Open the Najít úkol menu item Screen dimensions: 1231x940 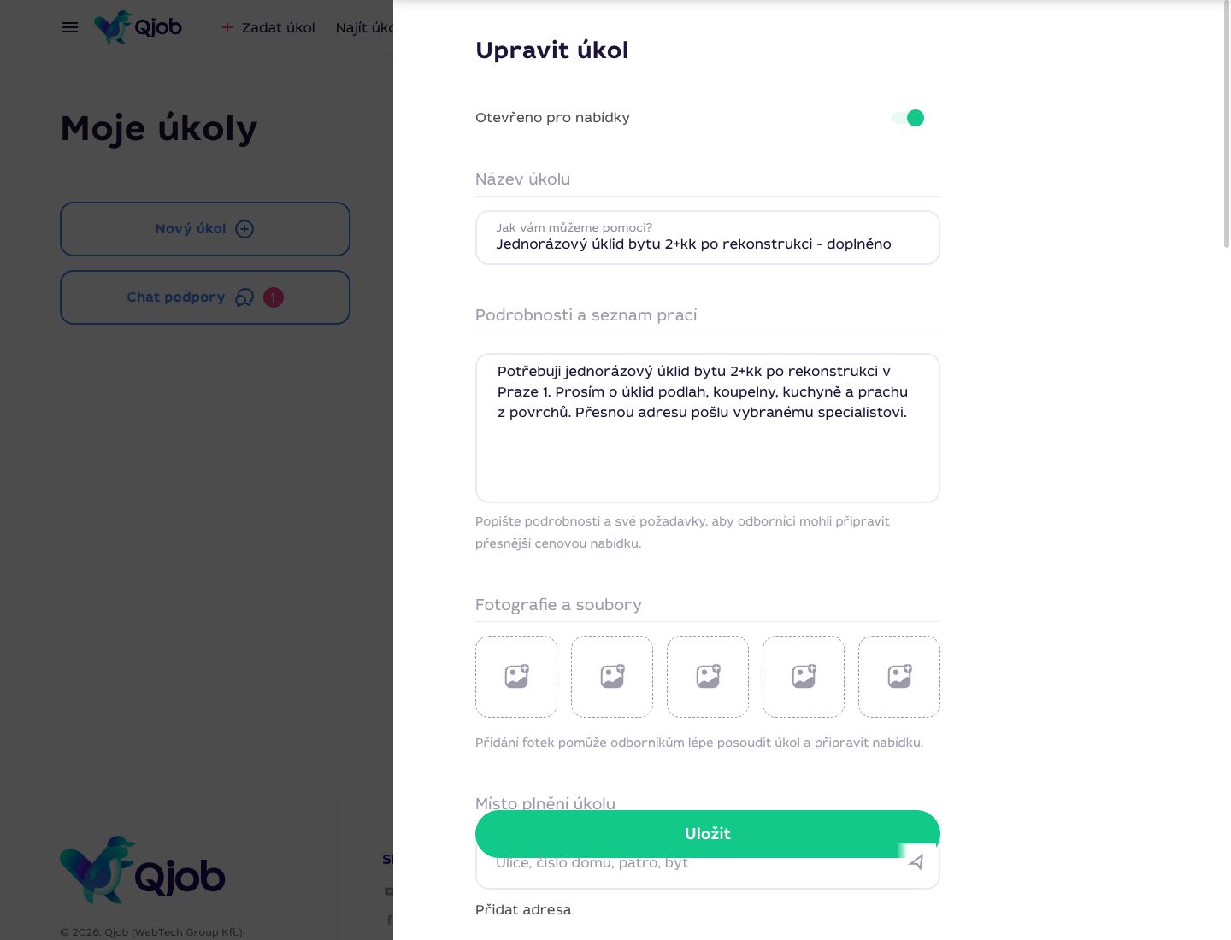[x=364, y=27]
